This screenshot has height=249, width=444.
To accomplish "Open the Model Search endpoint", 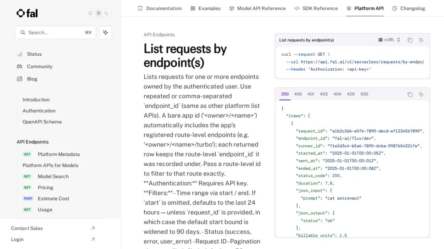I will (53, 176).
